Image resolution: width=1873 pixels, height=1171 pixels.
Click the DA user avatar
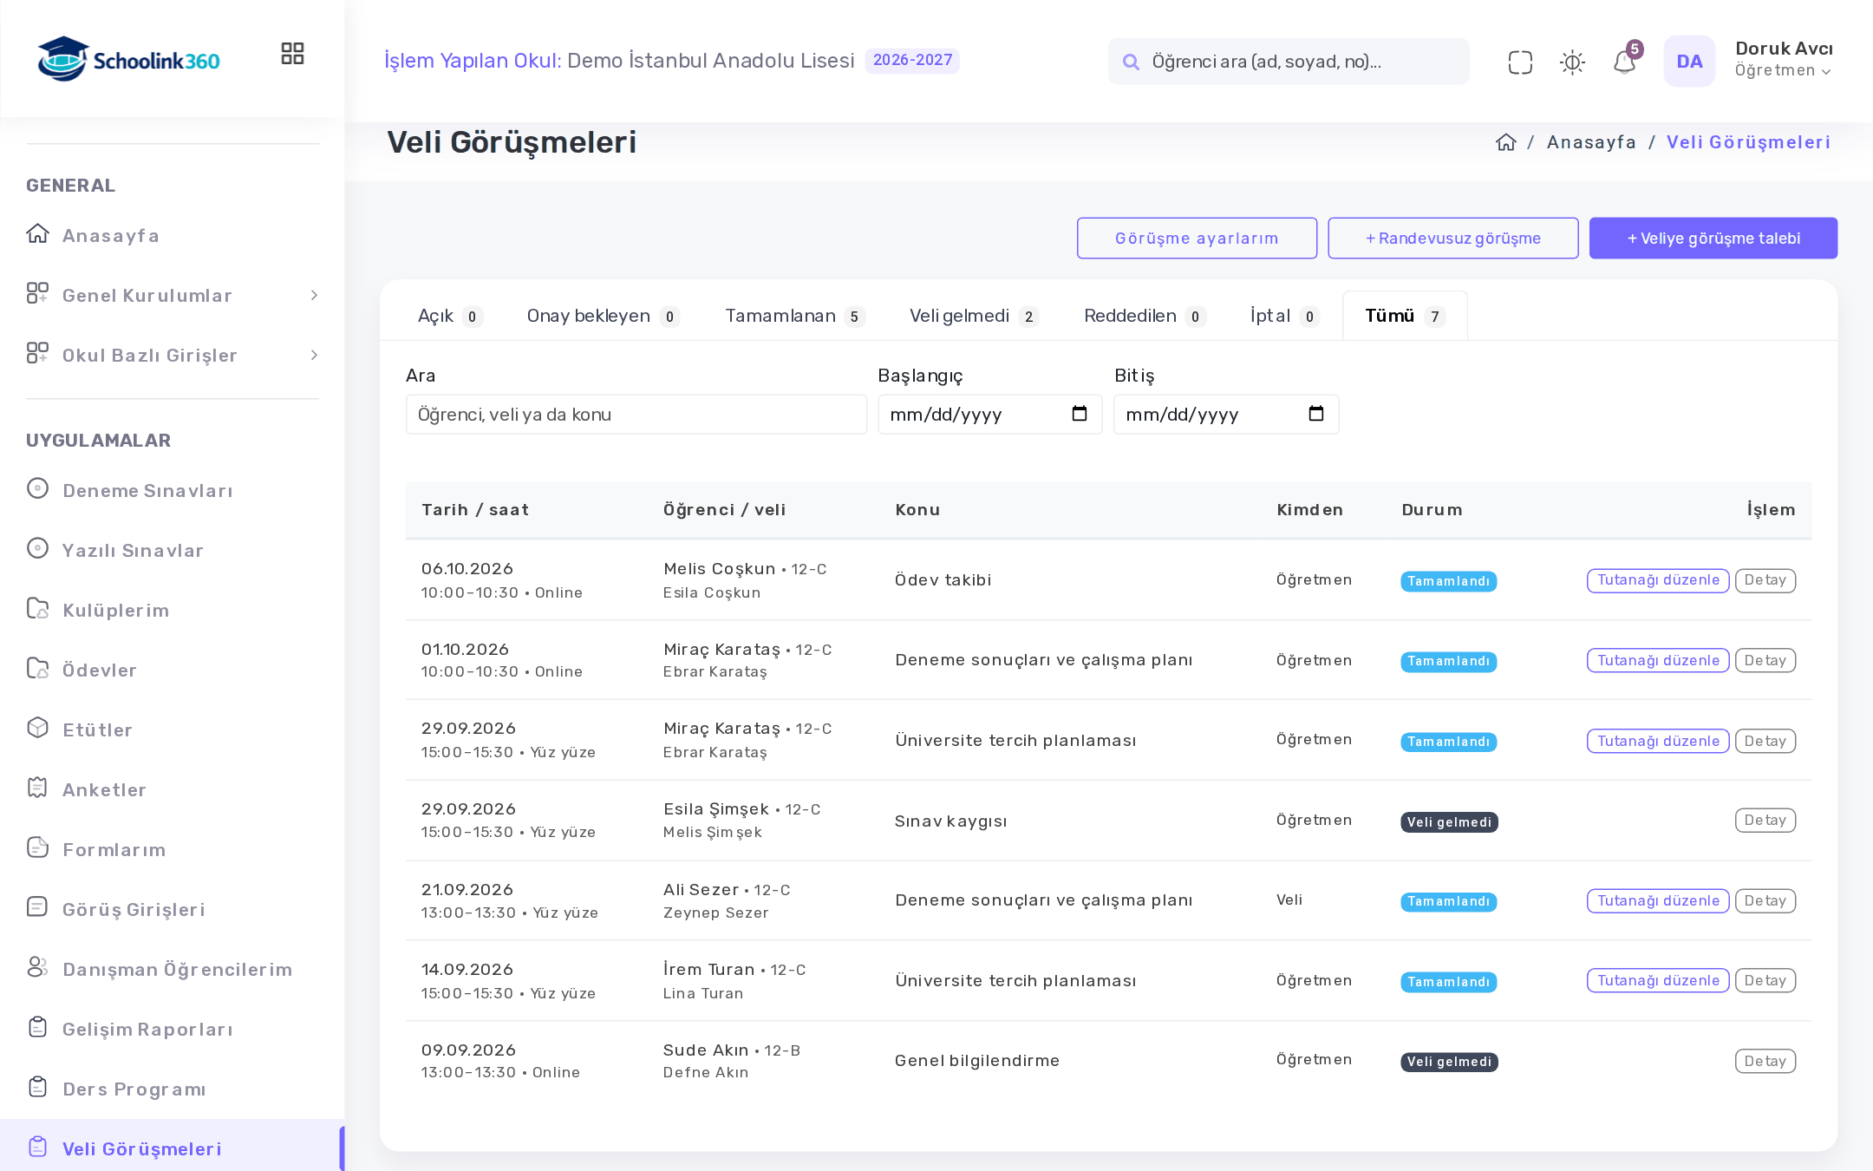coord(1689,61)
